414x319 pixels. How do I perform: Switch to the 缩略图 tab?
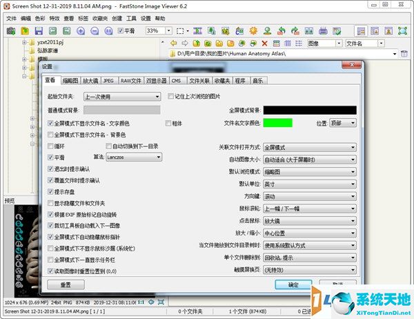pyautogui.click(x=70, y=81)
